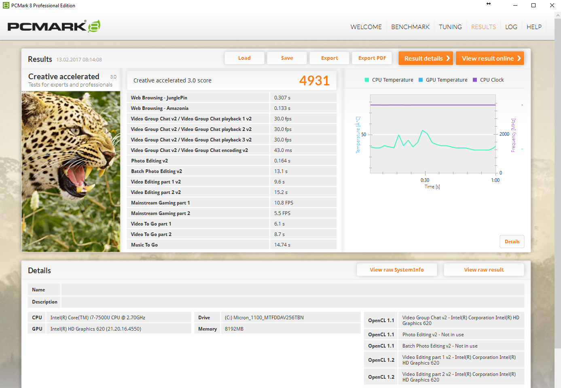The width and height of the screenshot is (561, 388).
Task: Select Video Group Chat playback 2 v2 row
Action: 232,129
